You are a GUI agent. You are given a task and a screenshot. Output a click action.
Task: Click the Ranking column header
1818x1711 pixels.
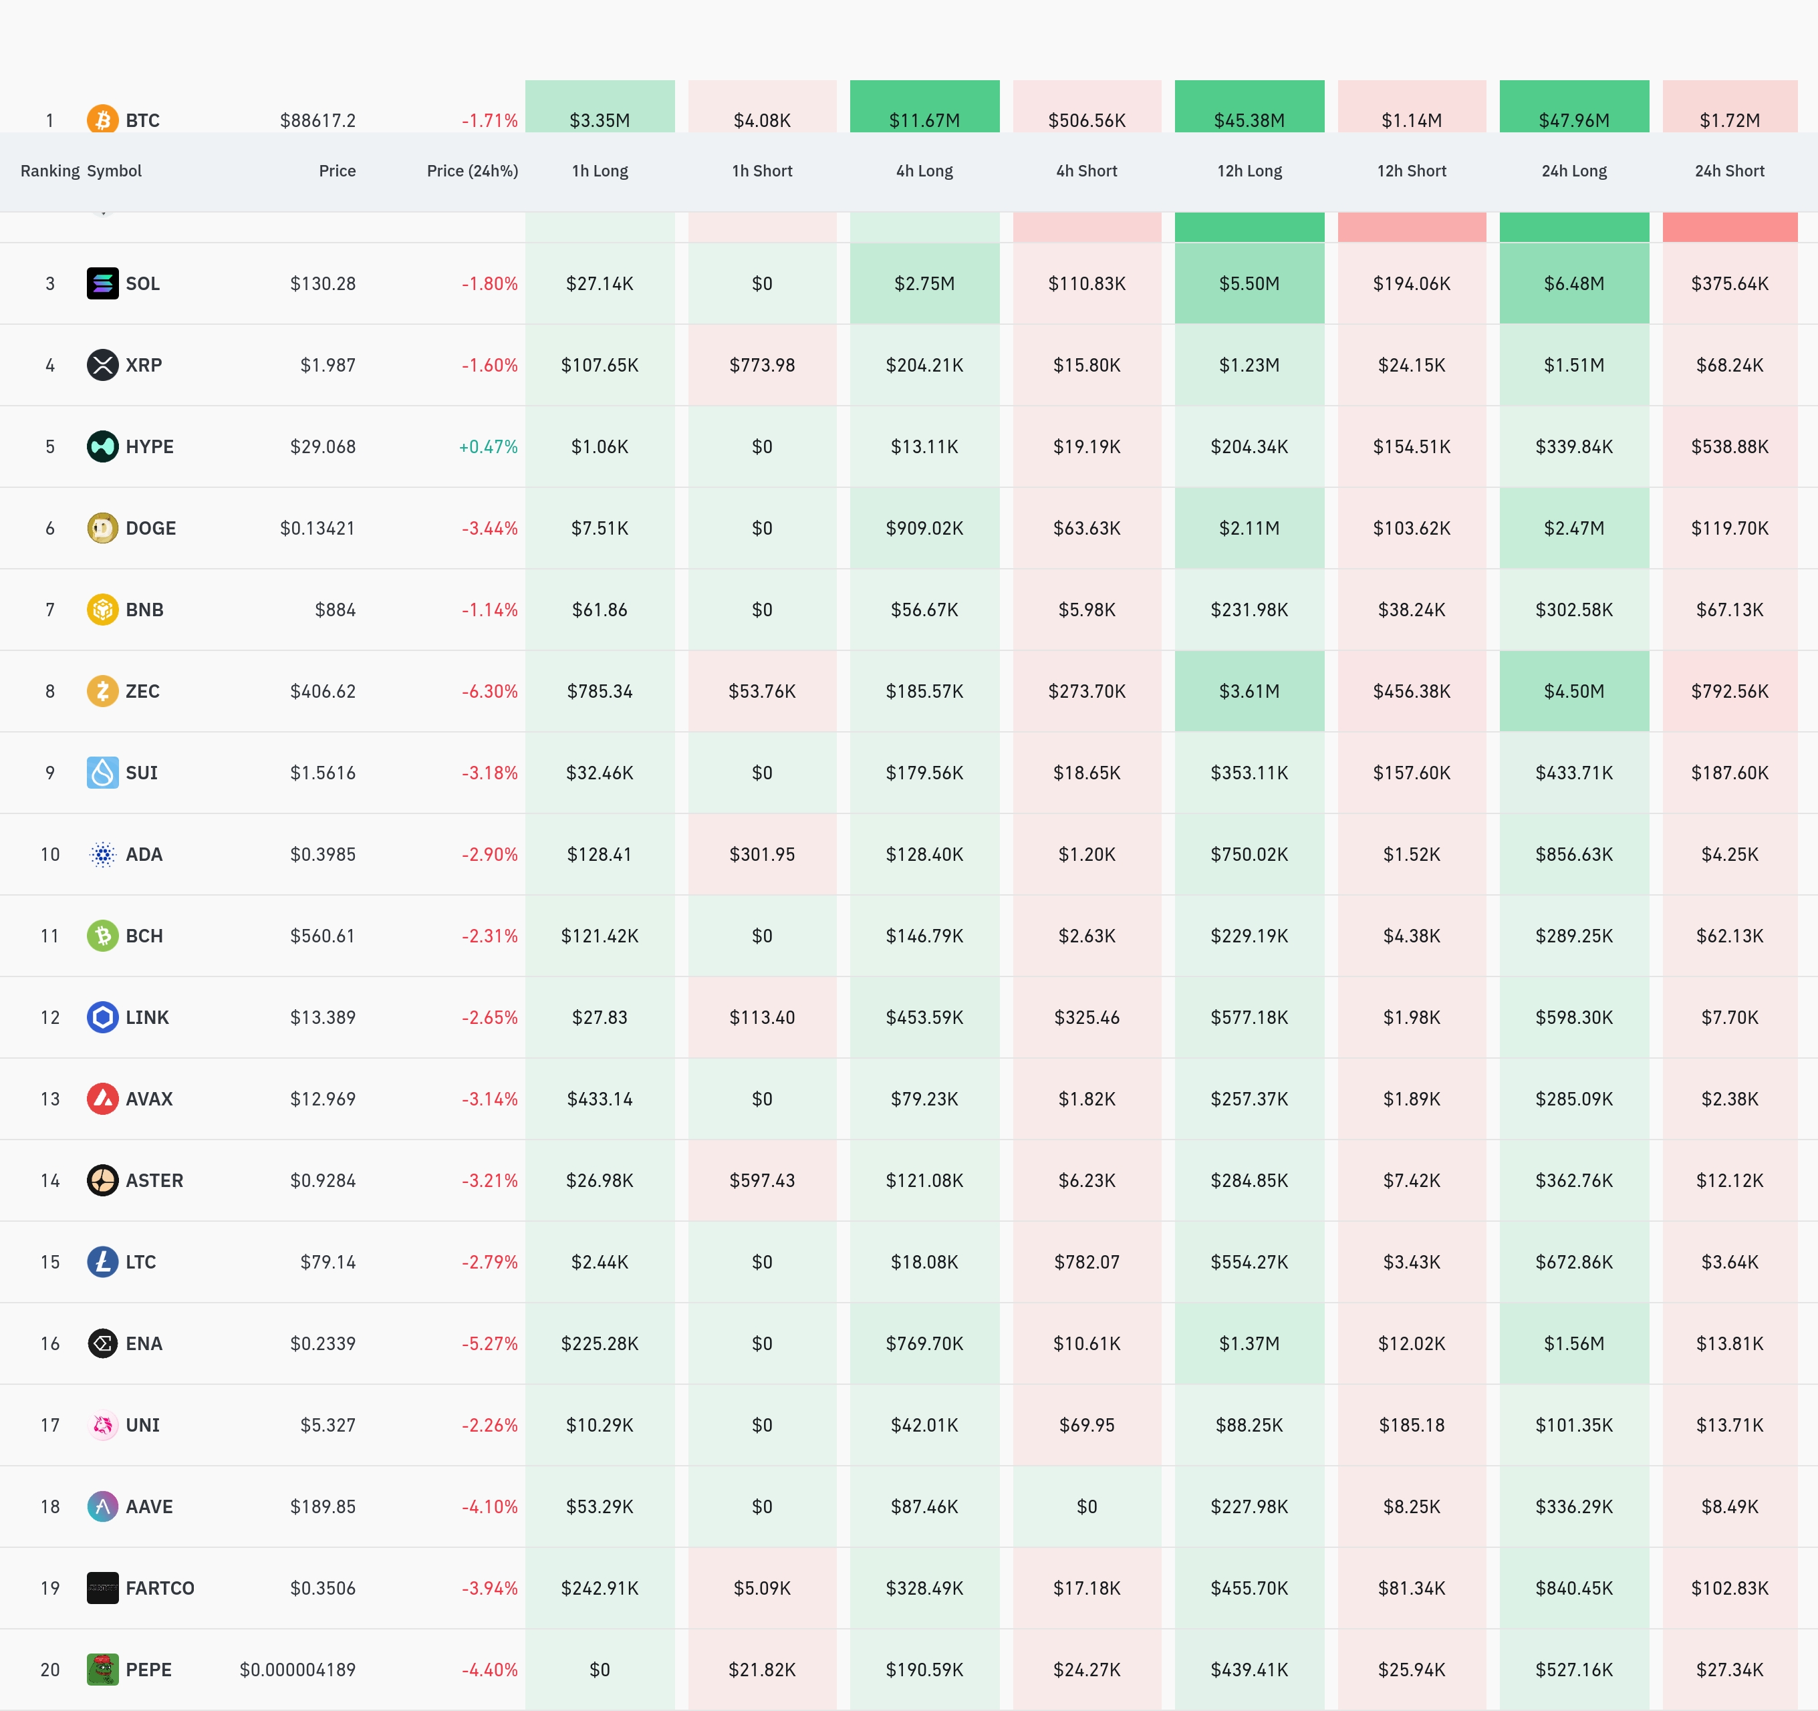click(49, 171)
